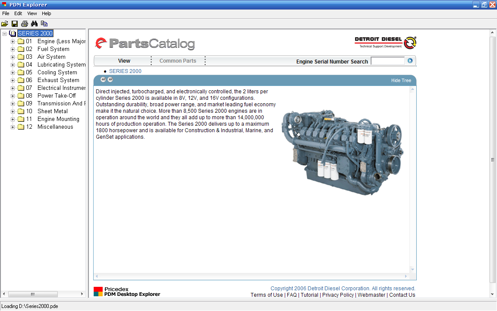
Task: Click folder icon for 10 Sheet Metal
Action: (21, 111)
